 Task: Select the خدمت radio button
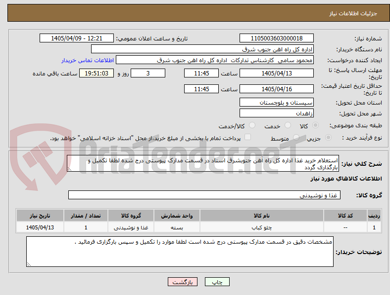point(288,125)
